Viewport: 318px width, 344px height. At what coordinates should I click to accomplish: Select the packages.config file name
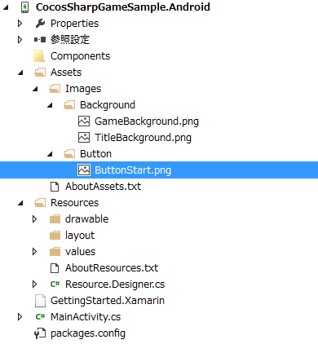click(88, 333)
